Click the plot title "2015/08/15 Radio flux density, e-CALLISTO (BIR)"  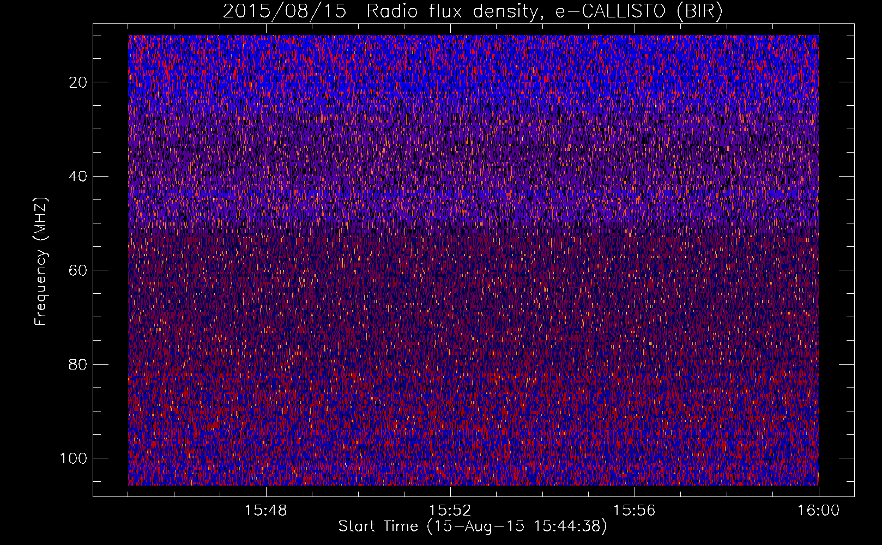(x=473, y=11)
